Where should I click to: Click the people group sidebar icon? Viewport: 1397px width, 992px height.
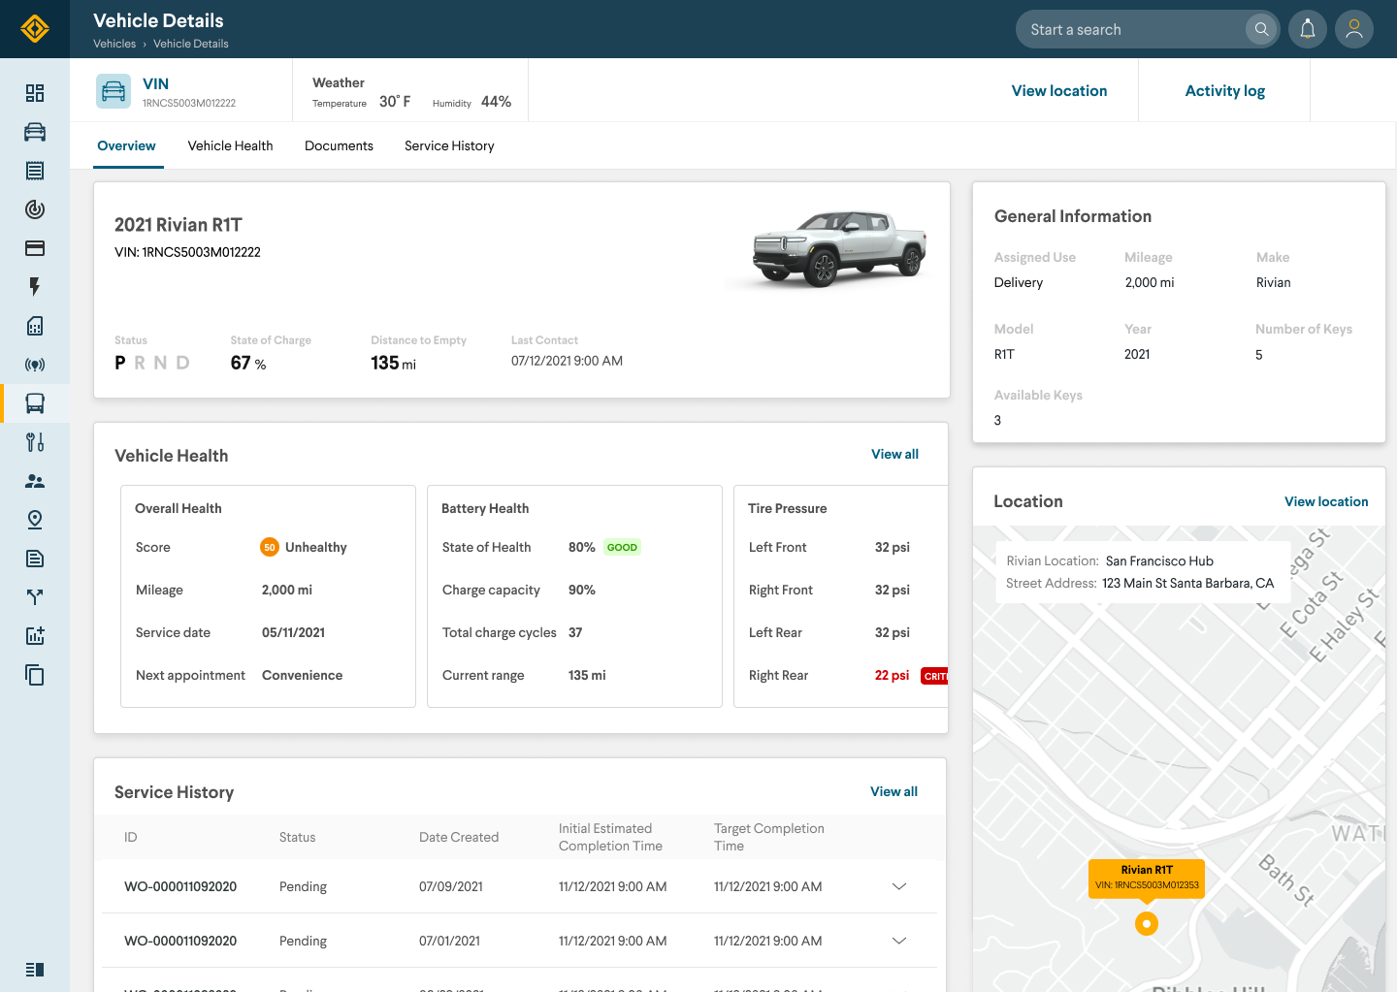(35, 481)
